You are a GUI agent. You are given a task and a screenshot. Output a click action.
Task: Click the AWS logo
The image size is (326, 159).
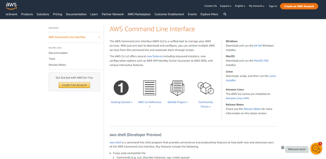[x=11, y=6]
